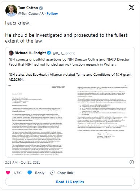The image size is (140, 191).
Task: Open the tweet info icon
Action: 132,162
